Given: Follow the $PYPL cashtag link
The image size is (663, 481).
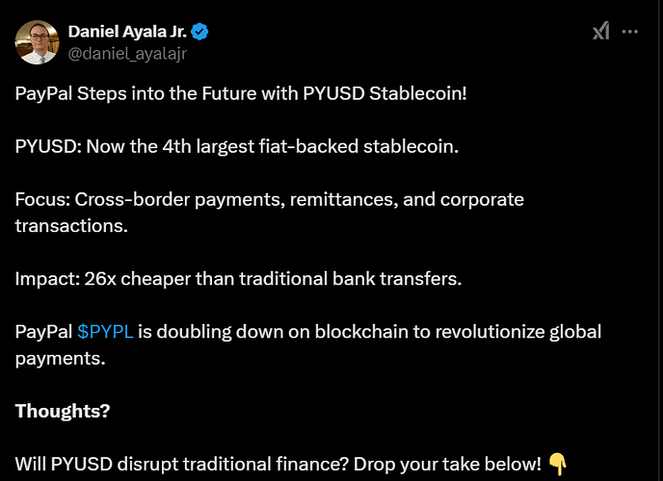Looking at the screenshot, I should (105, 332).
